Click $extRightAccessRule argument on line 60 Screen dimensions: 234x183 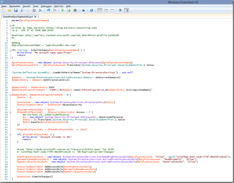click(77, 167)
